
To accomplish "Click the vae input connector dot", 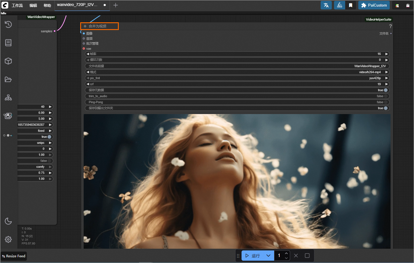I will click(84, 49).
